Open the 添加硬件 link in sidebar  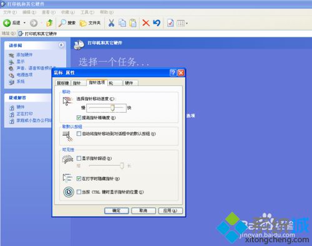pyautogui.click(x=24, y=55)
